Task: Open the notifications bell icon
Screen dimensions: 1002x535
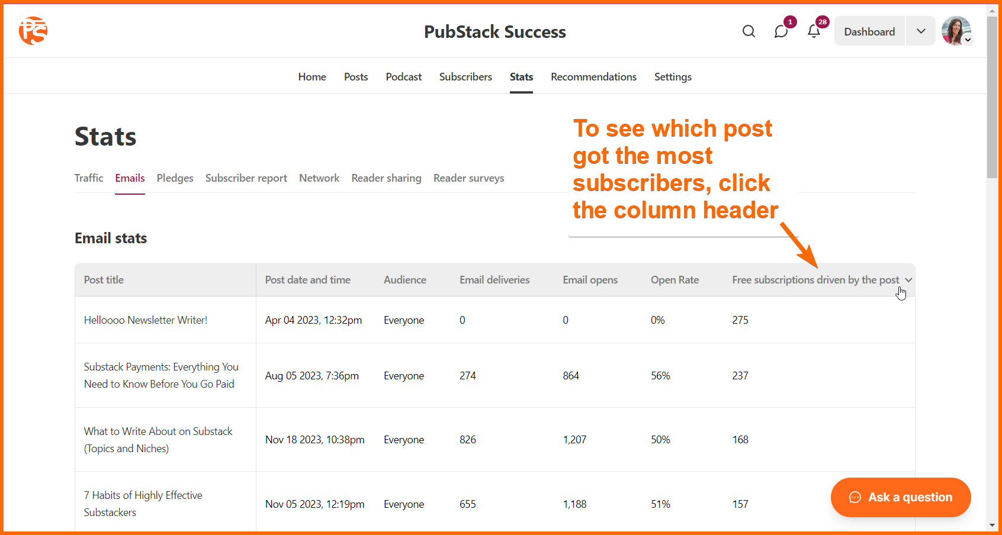Action: [814, 31]
